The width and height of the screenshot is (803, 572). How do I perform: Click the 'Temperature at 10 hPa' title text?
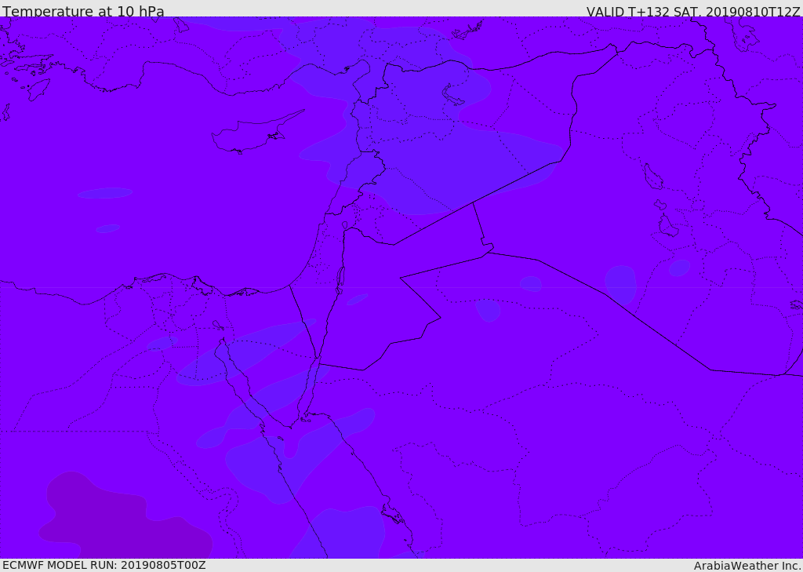pos(83,11)
